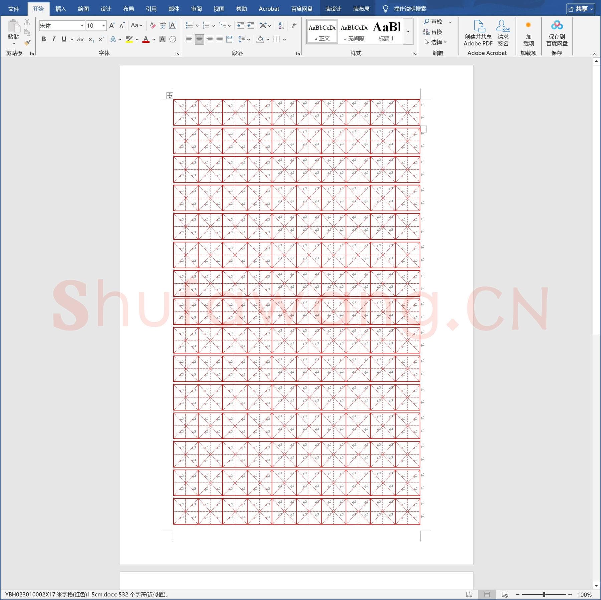Open the 文件 tab

pos(14,9)
